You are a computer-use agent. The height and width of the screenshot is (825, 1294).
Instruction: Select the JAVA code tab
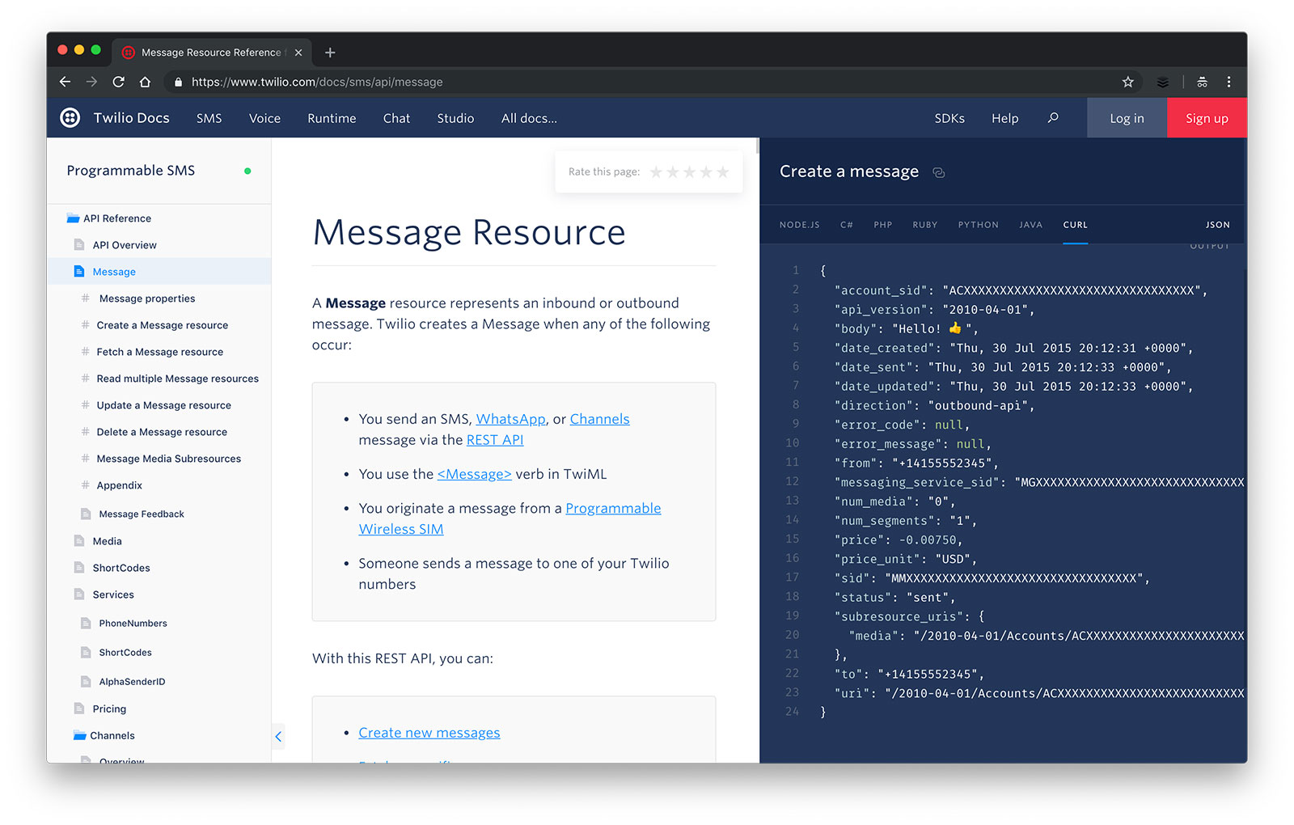point(1030,225)
